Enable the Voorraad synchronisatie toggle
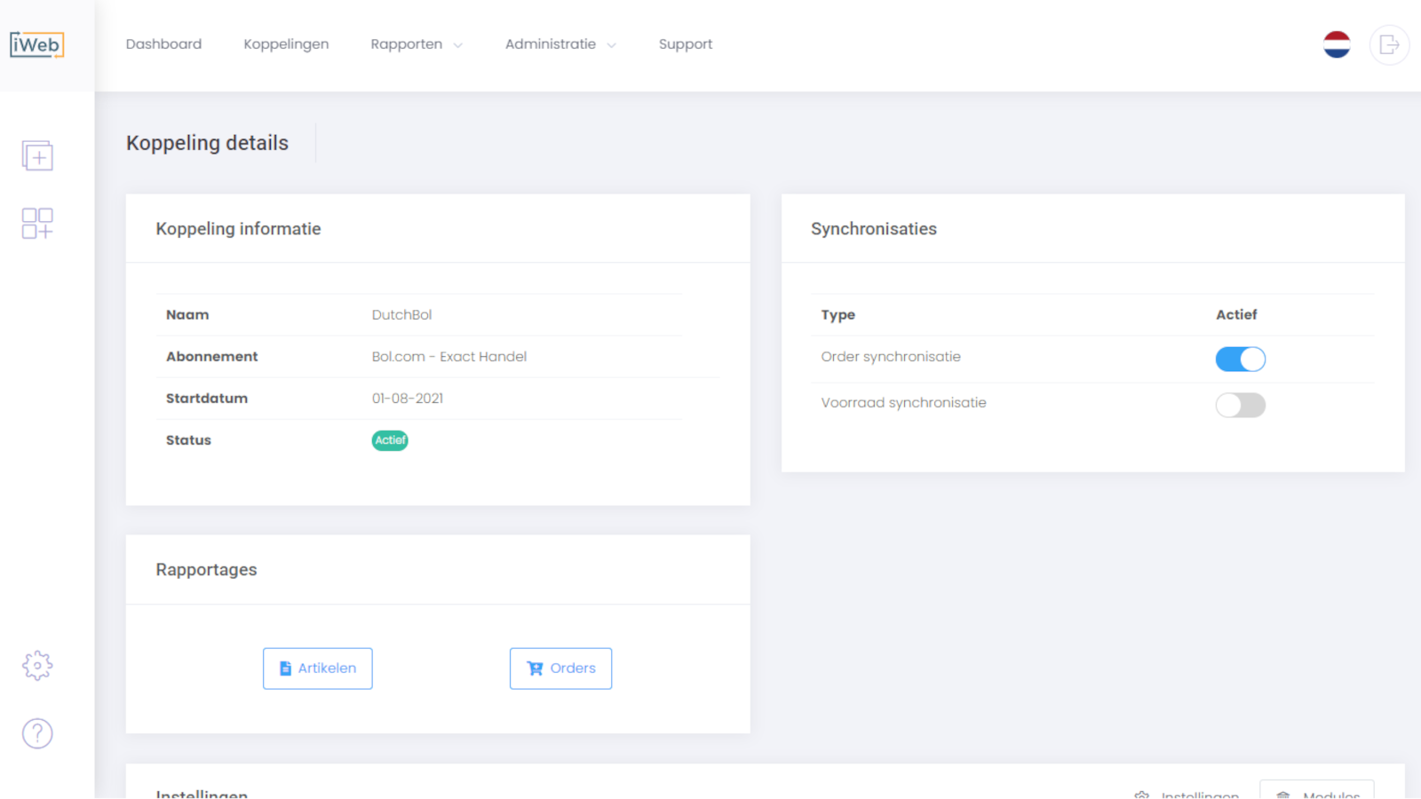This screenshot has height=799, width=1421. 1240,405
